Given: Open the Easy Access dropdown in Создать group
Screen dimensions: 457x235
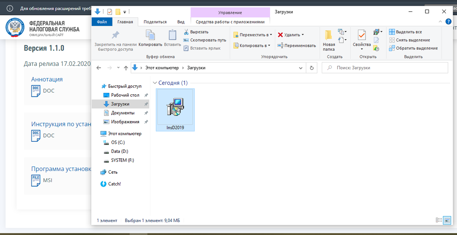Looking at the screenshot, I should 342,40.
